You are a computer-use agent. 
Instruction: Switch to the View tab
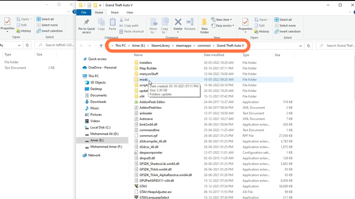(x=130, y=12)
